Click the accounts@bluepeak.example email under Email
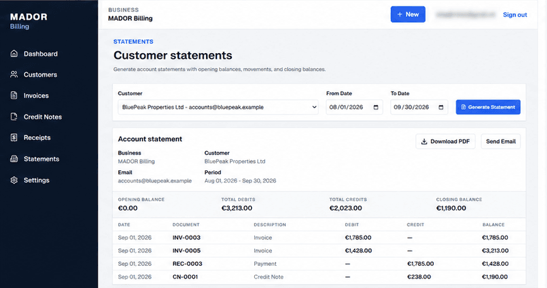This screenshot has width=547, height=288. [x=154, y=181]
